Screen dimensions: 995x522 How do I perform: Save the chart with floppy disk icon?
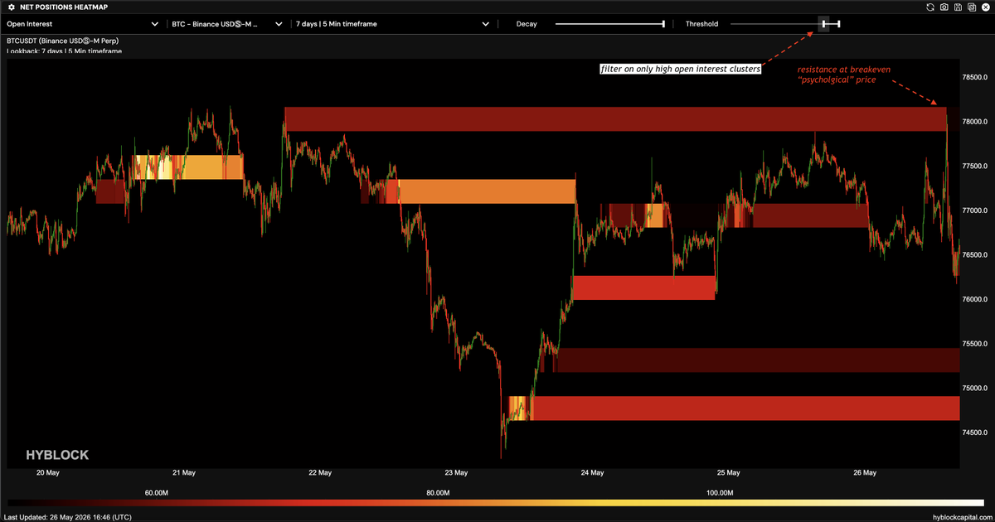[958, 7]
